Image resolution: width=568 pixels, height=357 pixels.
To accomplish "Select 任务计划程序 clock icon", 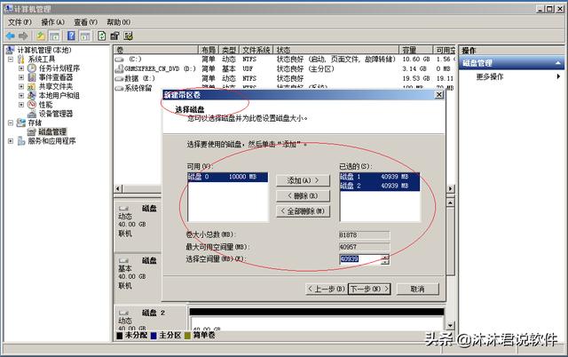I will tap(32, 68).
